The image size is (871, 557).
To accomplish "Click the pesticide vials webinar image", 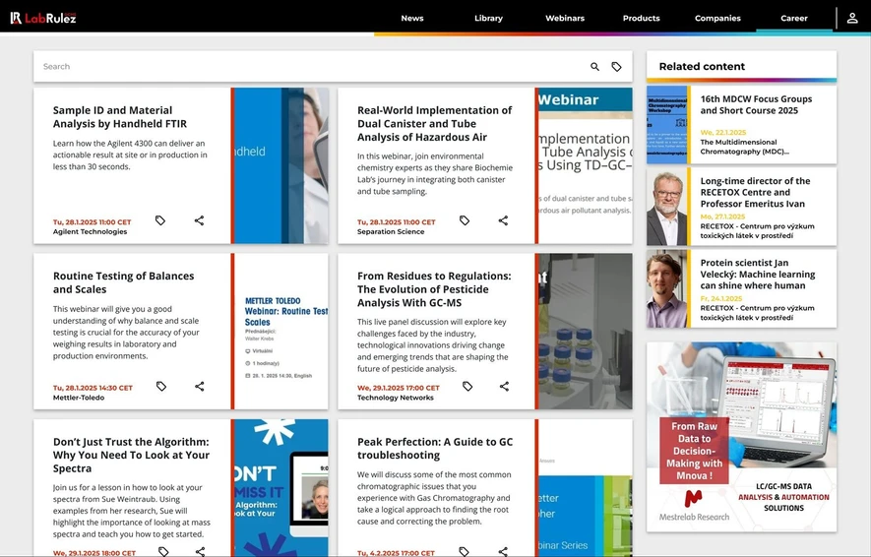I will coord(586,332).
